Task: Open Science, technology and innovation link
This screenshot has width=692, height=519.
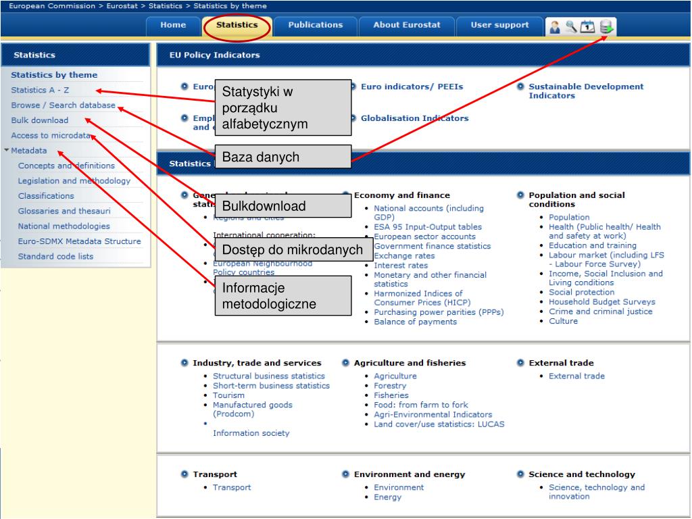Action: [597, 492]
